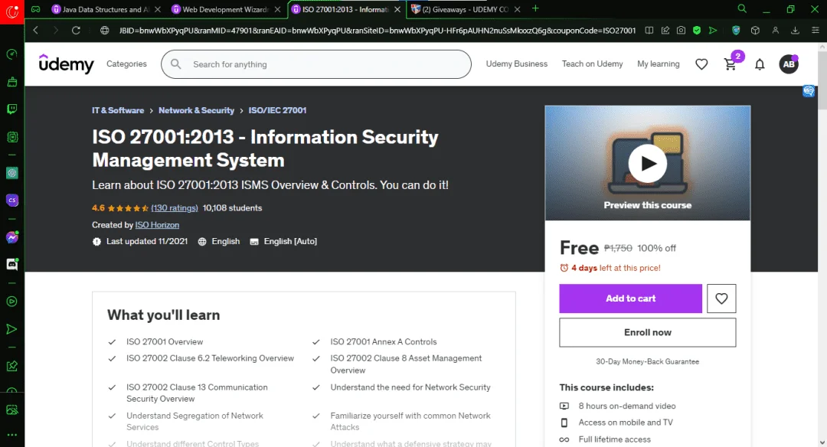The image size is (827, 447).
Task: Open the search tabs magnifier icon
Action: click(741, 9)
